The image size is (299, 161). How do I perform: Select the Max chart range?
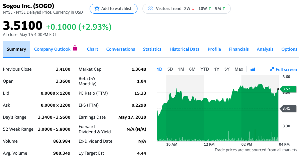pos(239,69)
